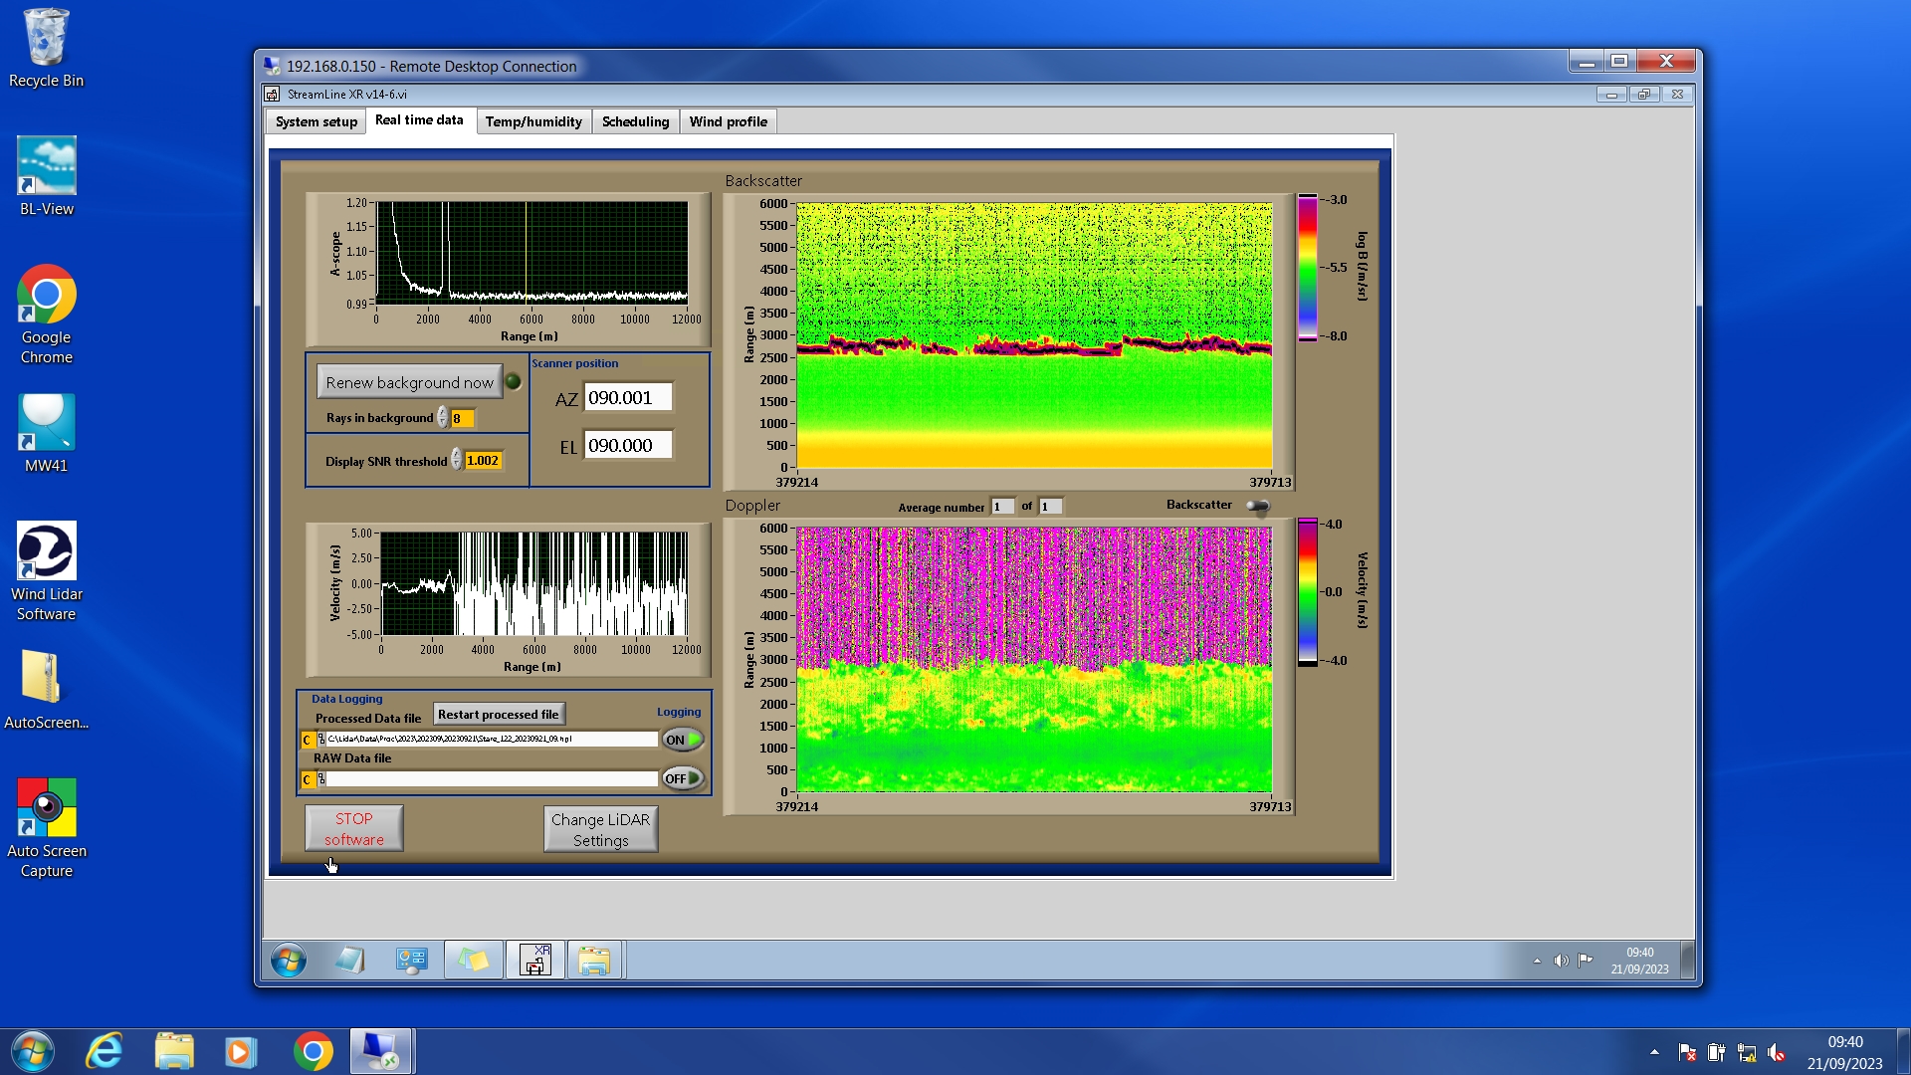This screenshot has height=1075, width=1911.
Task: Open the Scheduling tab
Action: pyautogui.click(x=635, y=121)
